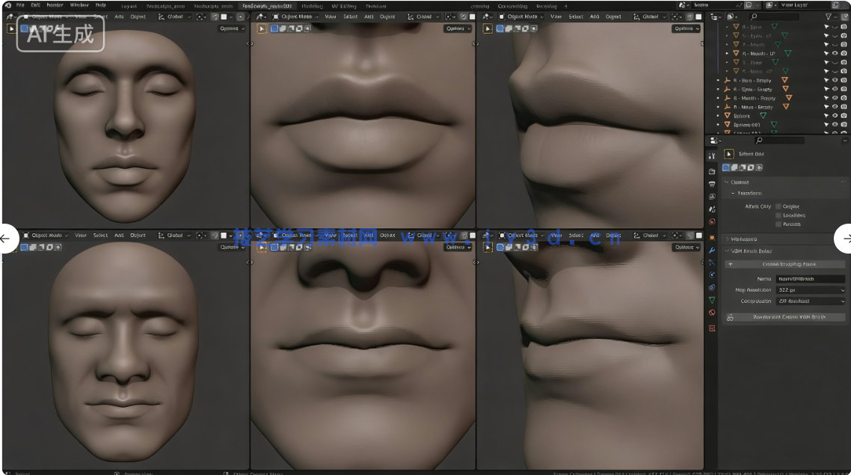This screenshot has width=851, height=475.
Task: Open the Object Properties tab in the properties sidebar
Action: click(712, 236)
